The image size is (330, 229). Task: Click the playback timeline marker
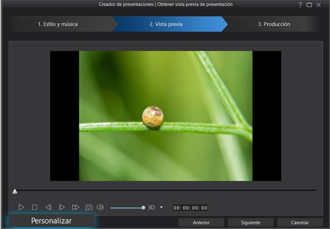[x=15, y=191]
